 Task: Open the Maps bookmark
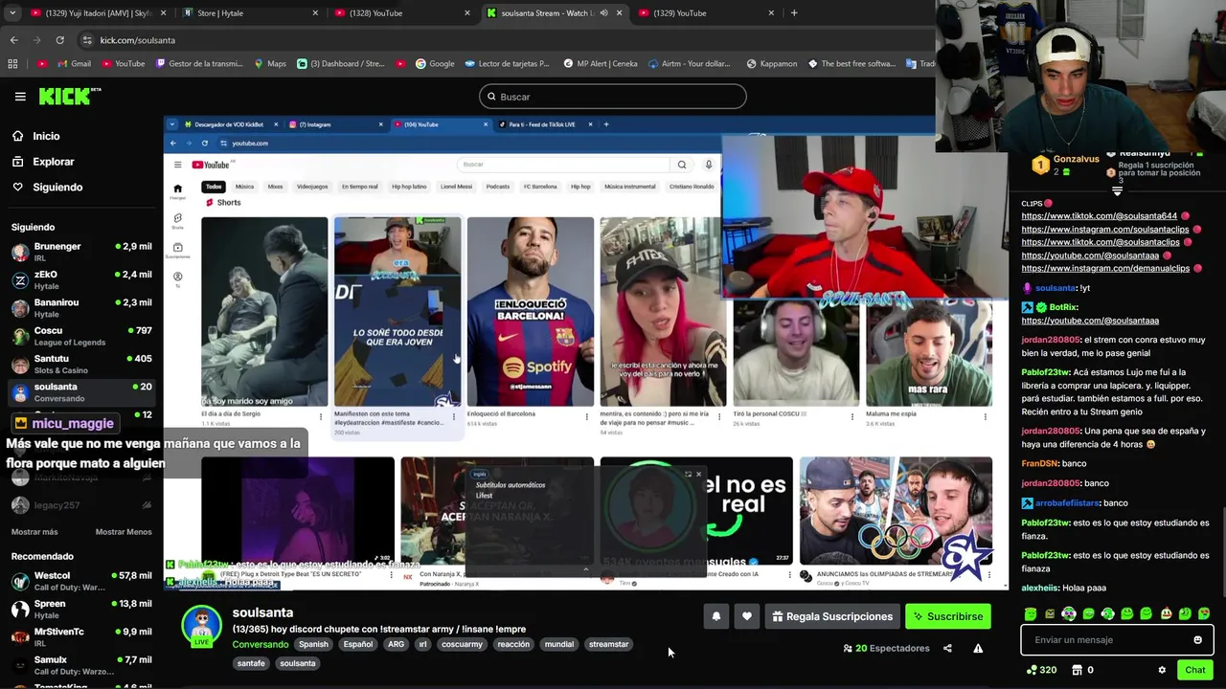tap(270, 64)
